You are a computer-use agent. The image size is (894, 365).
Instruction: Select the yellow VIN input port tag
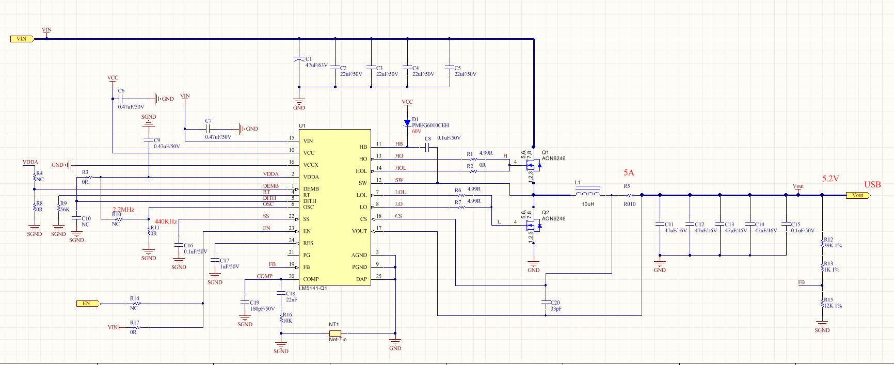coord(22,39)
